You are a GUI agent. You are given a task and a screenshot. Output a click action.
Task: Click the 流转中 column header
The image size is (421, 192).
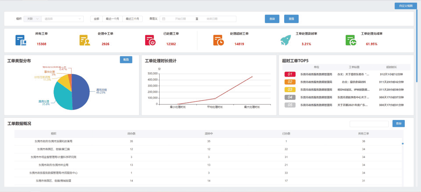coord(209,133)
